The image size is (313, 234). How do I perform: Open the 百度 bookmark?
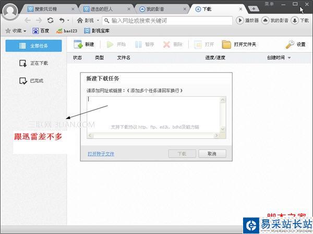[41, 31]
